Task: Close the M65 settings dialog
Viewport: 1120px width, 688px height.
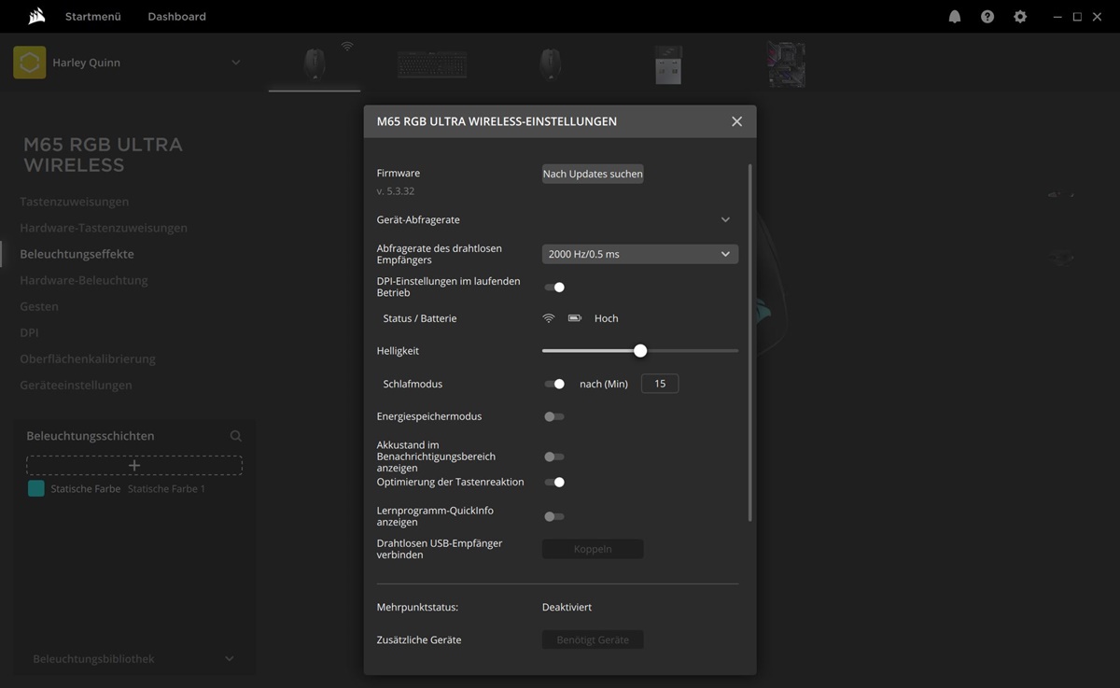Action: click(x=736, y=121)
